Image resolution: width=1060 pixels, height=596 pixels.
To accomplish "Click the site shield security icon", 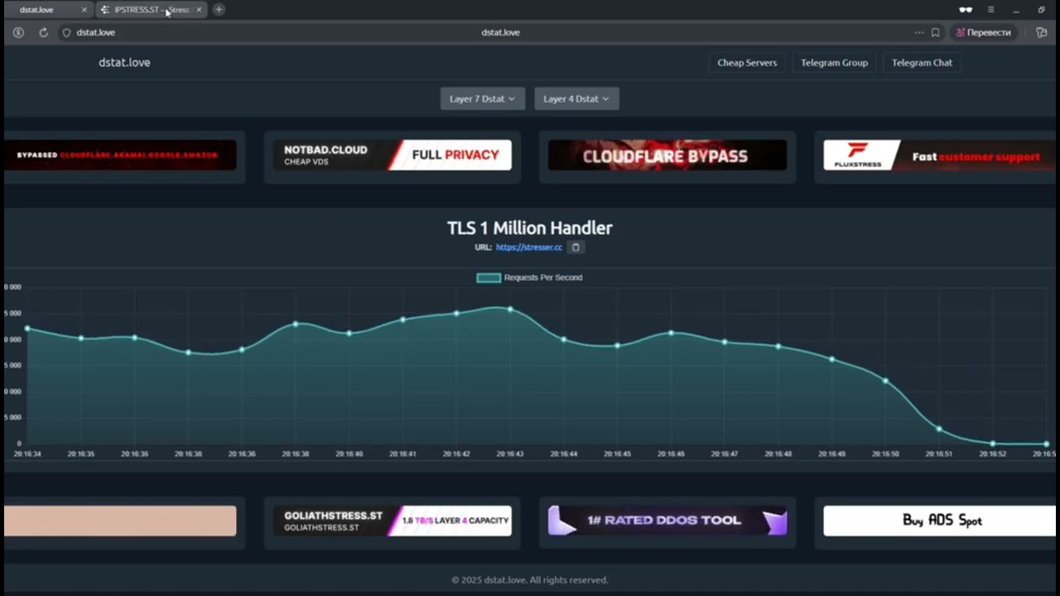I will click(66, 32).
